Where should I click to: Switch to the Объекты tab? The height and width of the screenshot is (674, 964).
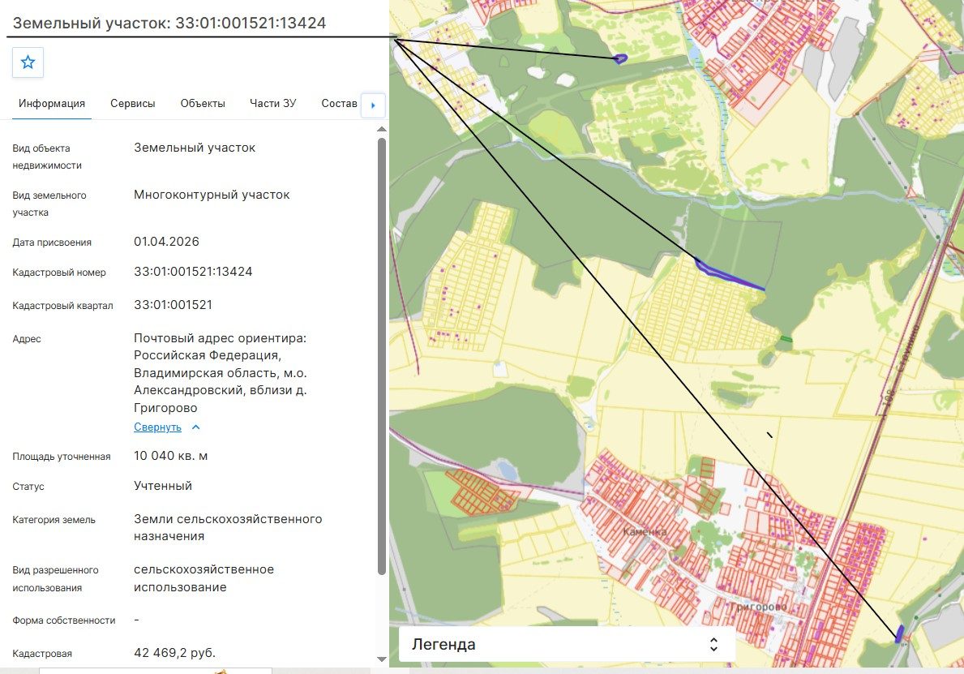[203, 103]
